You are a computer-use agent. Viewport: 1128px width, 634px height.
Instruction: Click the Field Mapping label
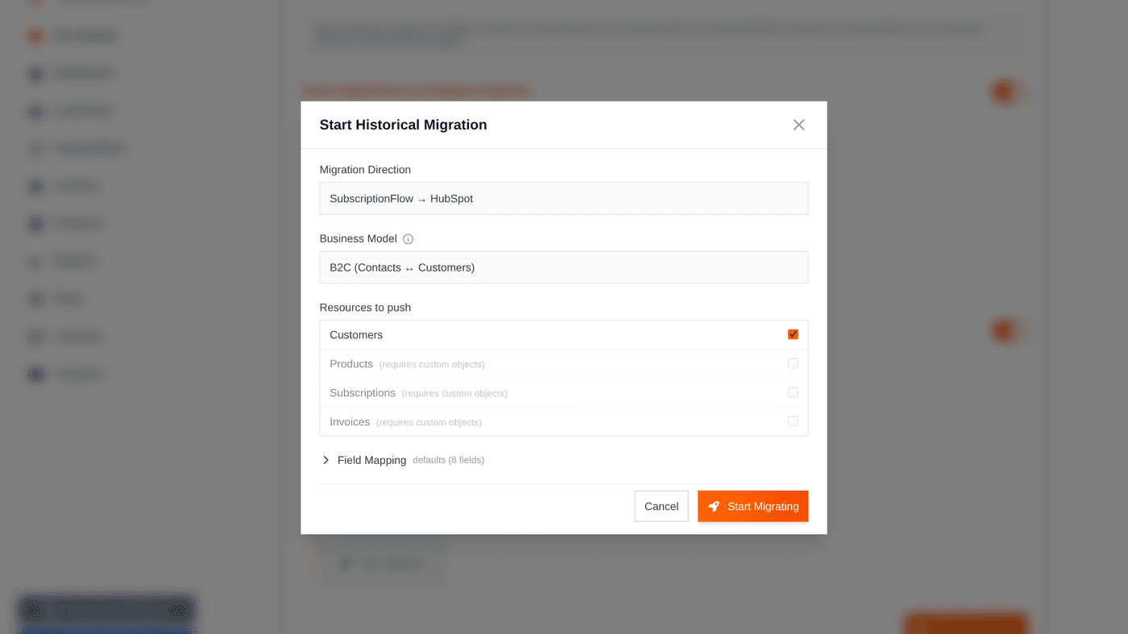pos(371,460)
